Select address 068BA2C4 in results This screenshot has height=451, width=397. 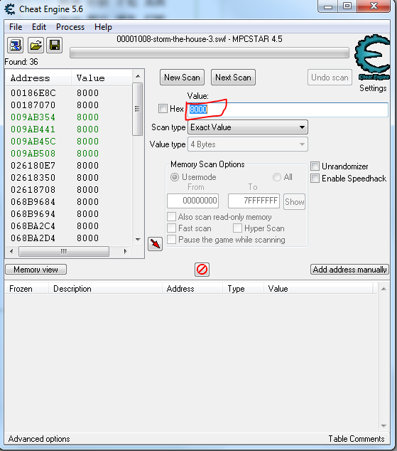(33, 225)
